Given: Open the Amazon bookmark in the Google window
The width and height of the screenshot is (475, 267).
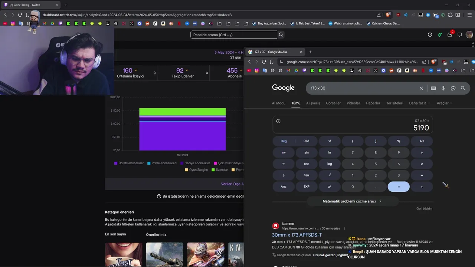Looking at the screenshot, I should (407, 70).
